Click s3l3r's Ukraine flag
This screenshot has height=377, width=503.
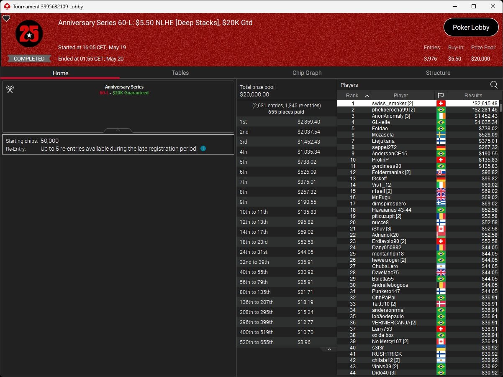click(x=441, y=347)
